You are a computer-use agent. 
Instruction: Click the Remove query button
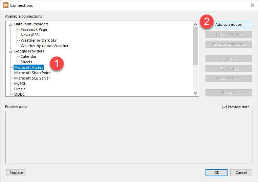coord(229,78)
